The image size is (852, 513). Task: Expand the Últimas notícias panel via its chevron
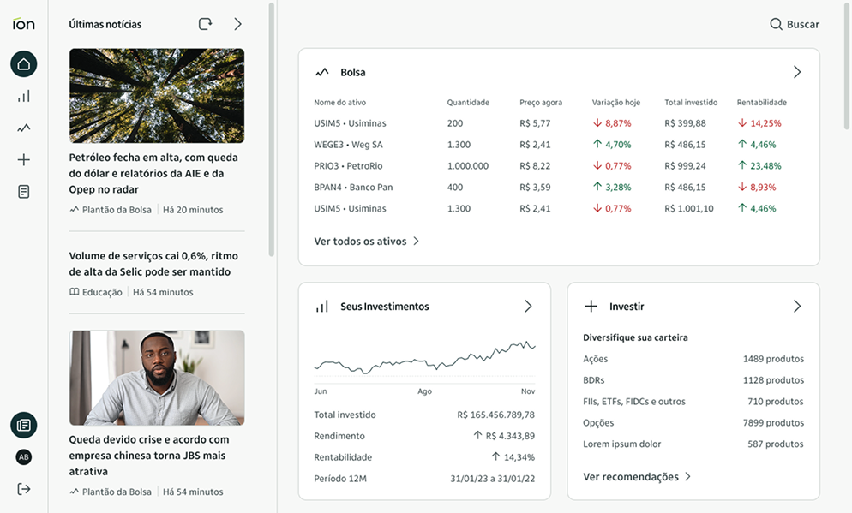pyautogui.click(x=238, y=24)
